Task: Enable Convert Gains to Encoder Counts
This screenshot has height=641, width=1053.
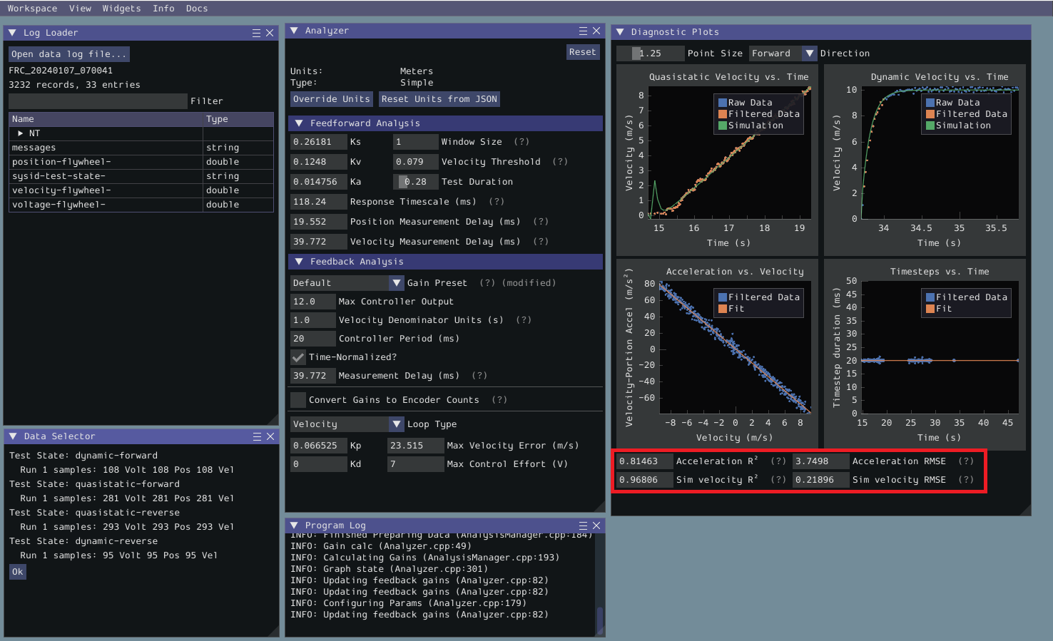Action: coord(297,399)
